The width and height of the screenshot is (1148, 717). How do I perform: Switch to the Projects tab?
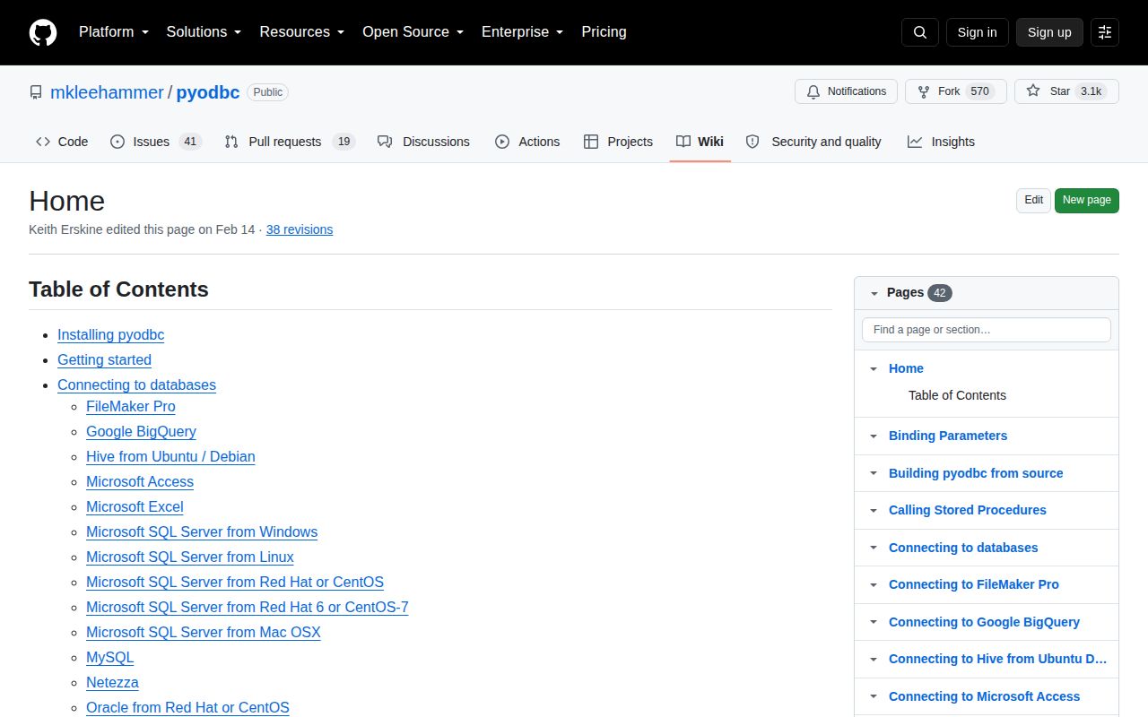pyautogui.click(x=618, y=142)
